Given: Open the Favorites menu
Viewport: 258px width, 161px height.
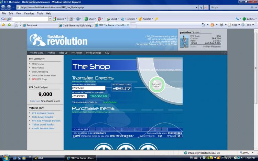Looking at the screenshot, I should pyautogui.click(x=29, y=13).
